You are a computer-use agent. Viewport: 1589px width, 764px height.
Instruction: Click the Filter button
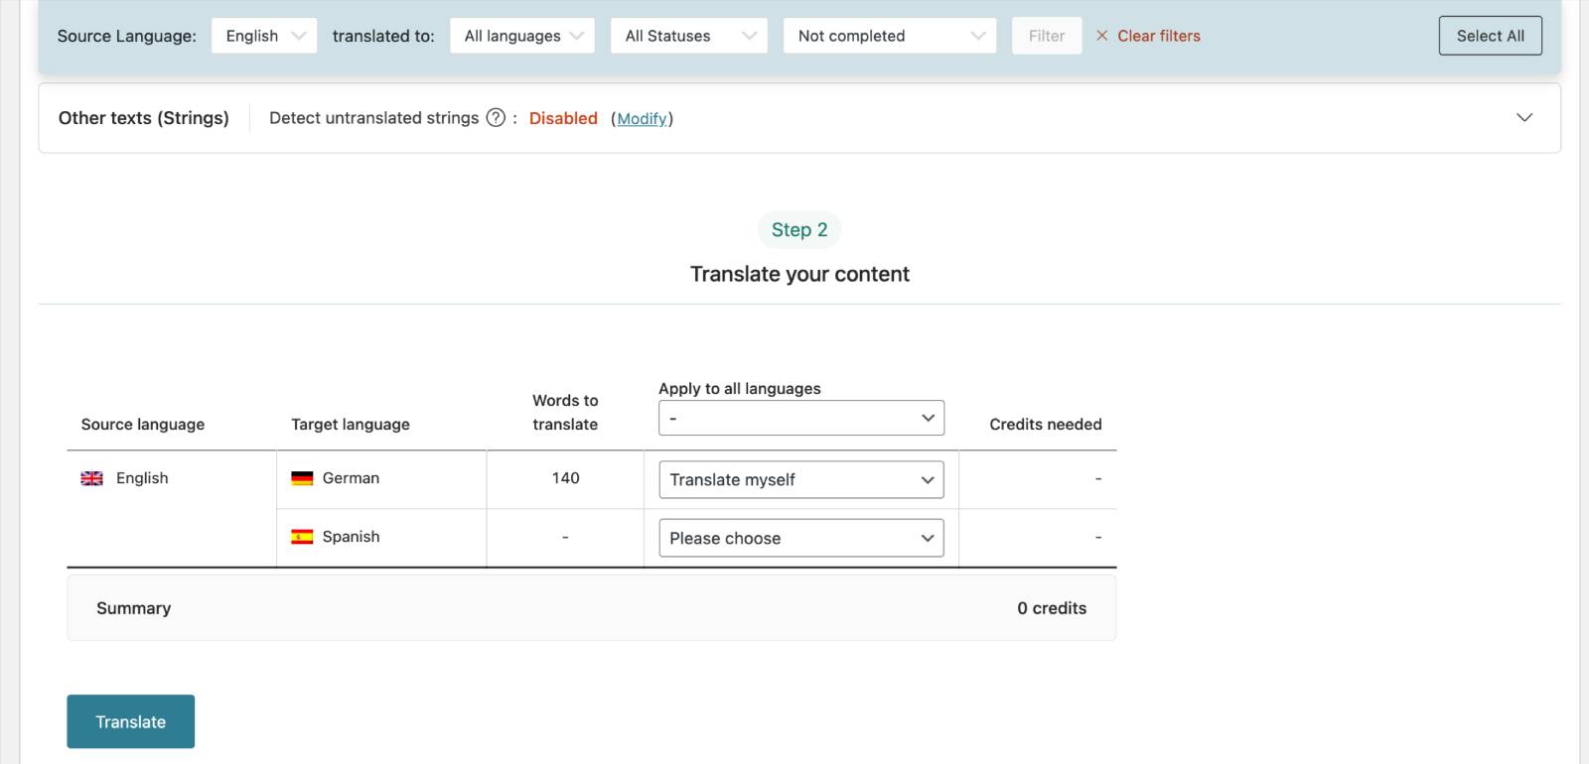pyautogui.click(x=1047, y=36)
